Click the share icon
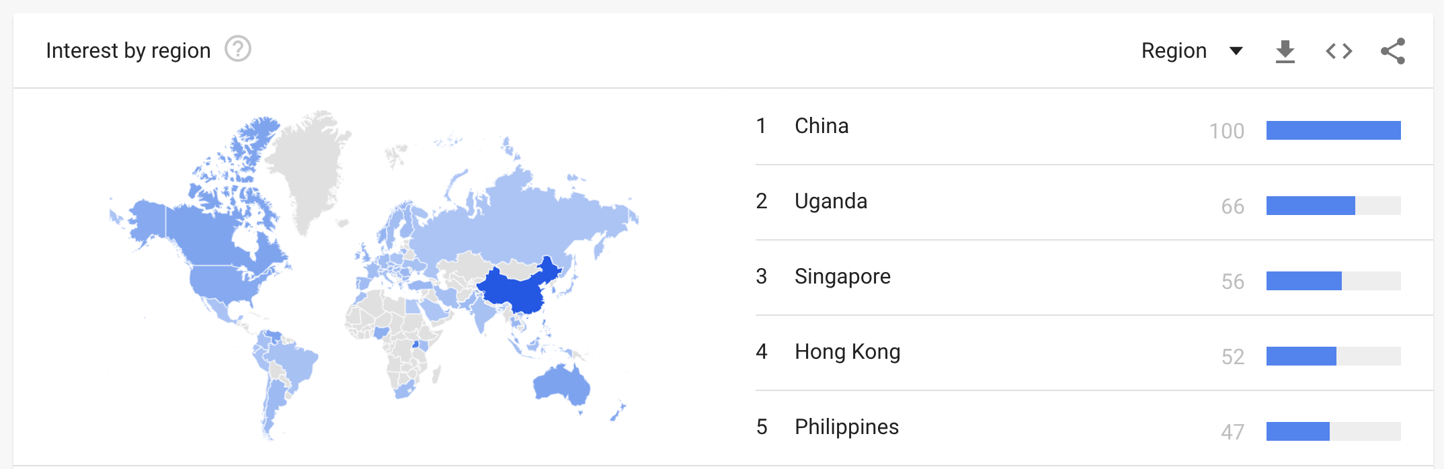1444x469 pixels. 1392,51
